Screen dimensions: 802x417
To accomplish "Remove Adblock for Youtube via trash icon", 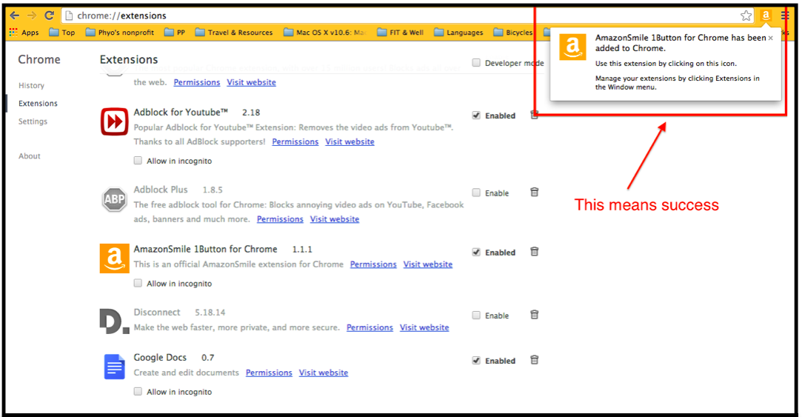I will pos(534,115).
